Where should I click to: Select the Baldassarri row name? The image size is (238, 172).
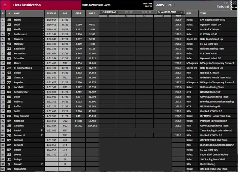click(x=20, y=34)
